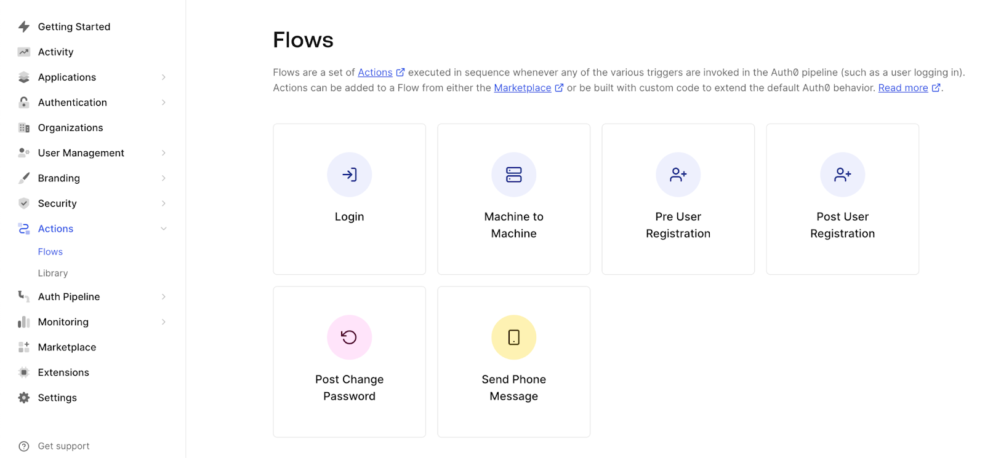
Task: Click the Get support link
Action: [x=64, y=446]
